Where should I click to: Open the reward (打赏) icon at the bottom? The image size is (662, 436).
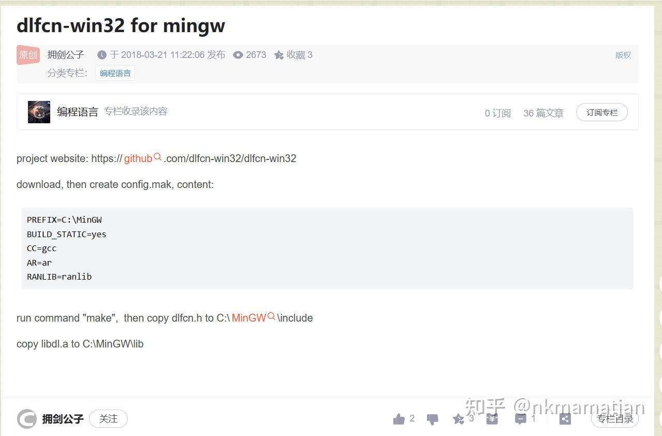click(x=491, y=418)
